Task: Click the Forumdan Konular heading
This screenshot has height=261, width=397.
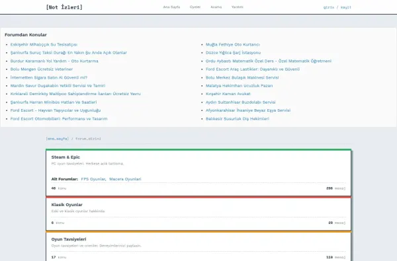Action: 26,34
